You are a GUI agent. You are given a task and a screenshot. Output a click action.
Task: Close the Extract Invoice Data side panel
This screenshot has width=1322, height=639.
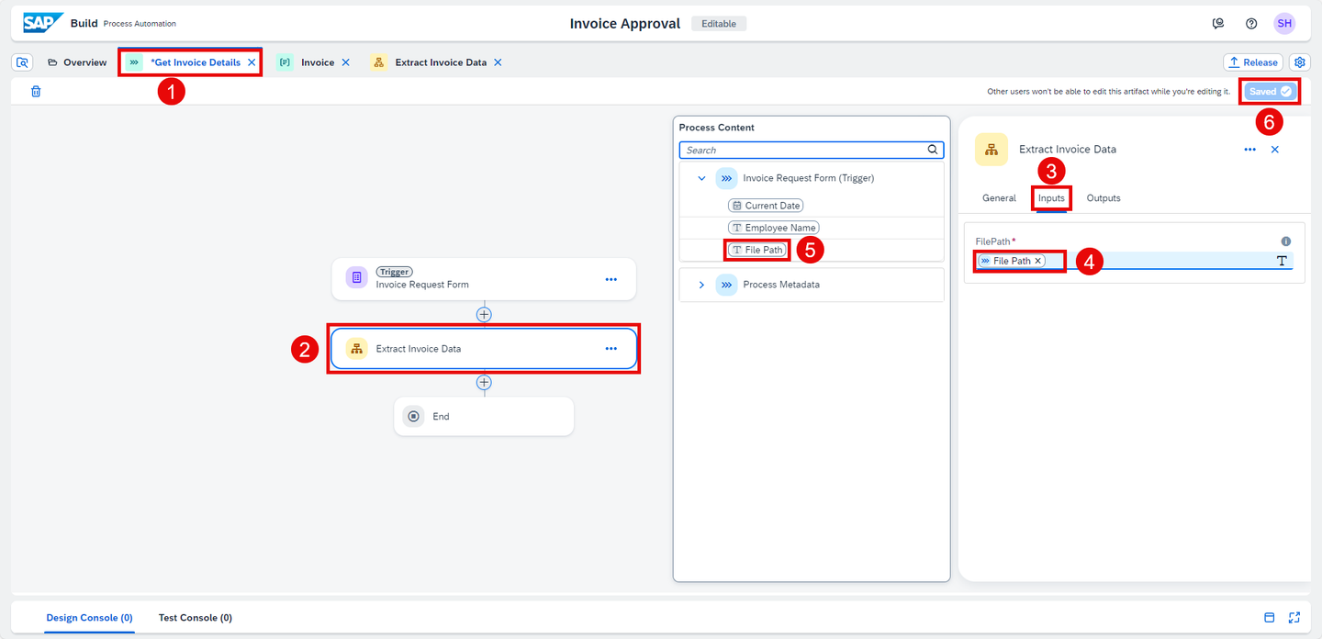pos(1275,149)
